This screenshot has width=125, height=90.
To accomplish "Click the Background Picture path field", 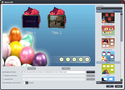I will tap(53, 76).
